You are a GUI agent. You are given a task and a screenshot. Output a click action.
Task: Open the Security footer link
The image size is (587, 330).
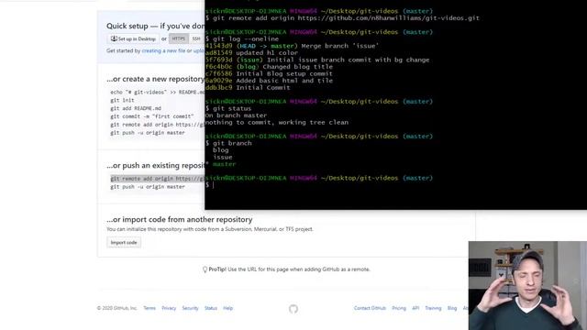pos(190,308)
